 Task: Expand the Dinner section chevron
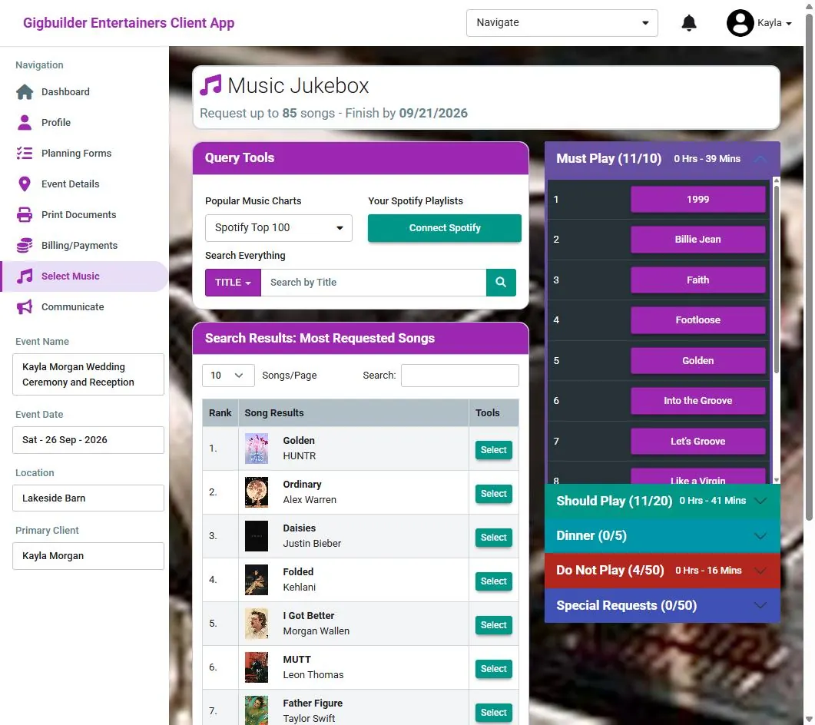click(x=760, y=535)
